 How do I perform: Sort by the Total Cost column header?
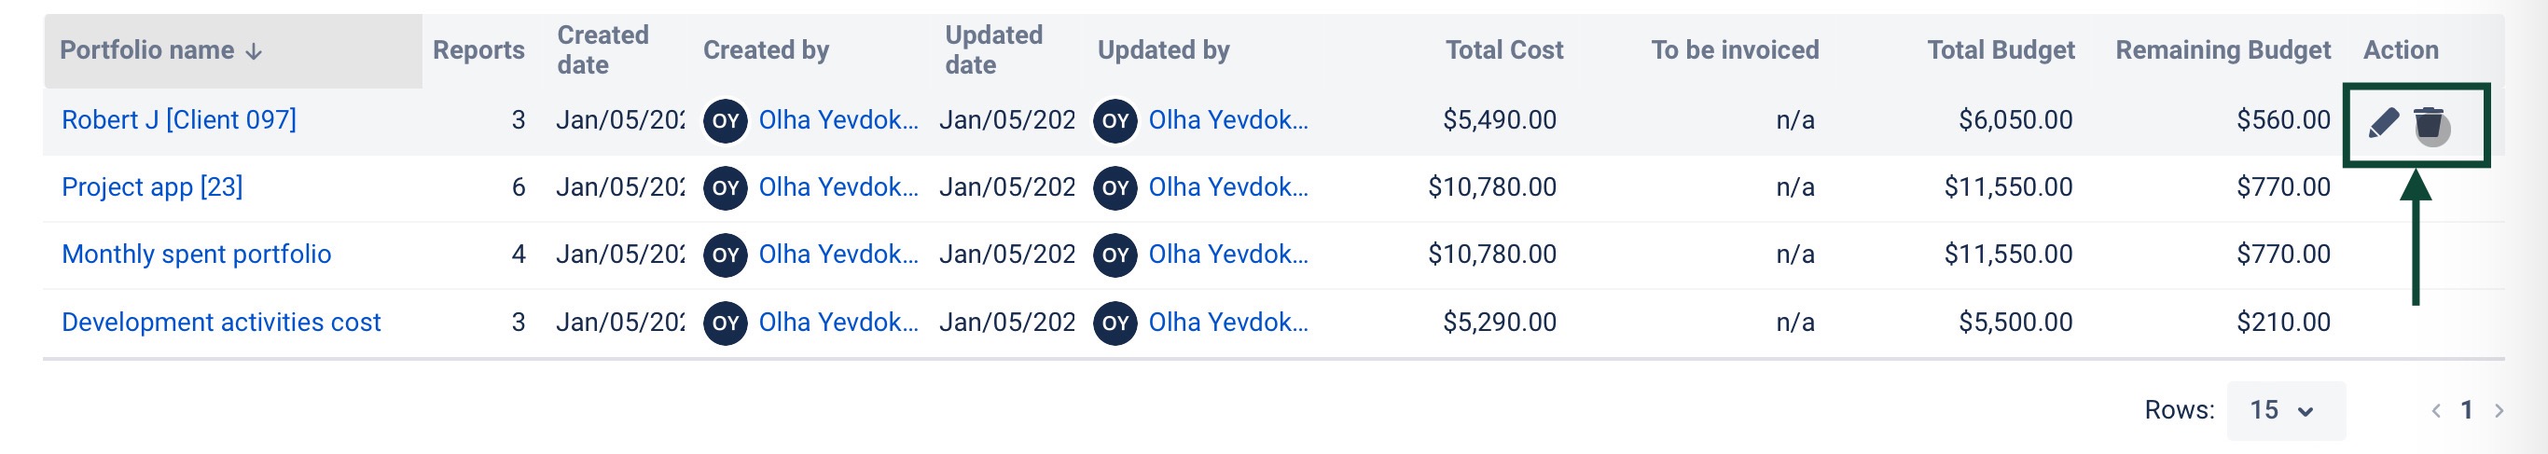pos(1503,50)
